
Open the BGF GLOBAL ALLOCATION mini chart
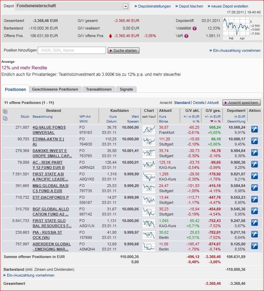[149, 212]
